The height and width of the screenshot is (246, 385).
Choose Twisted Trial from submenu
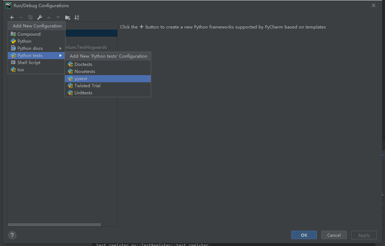108,85
